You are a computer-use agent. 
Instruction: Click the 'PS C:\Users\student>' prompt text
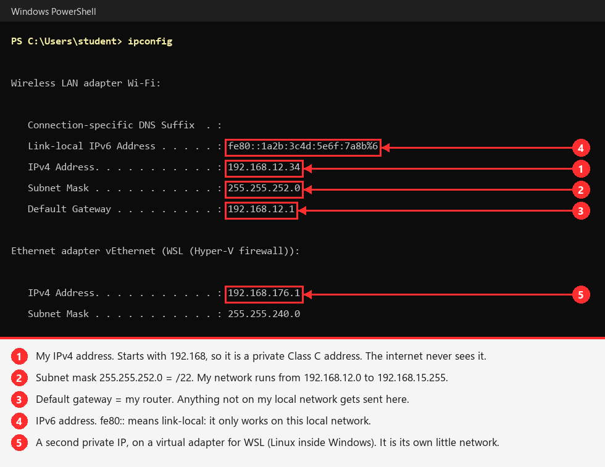click(x=67, y=41)
